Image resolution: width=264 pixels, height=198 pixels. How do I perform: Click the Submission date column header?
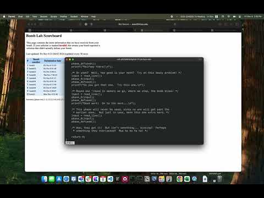pos(53,61)
